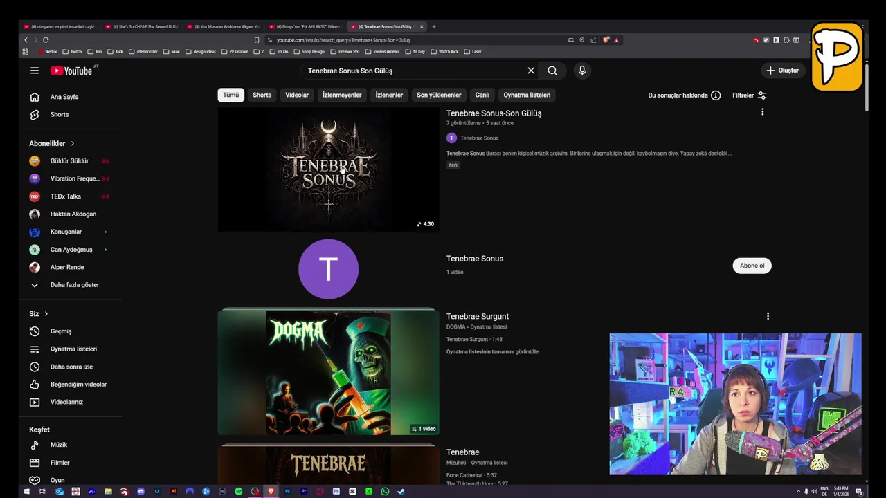The height and width of the screenshot is (498, 886).
Task: Select the Oynatma listeleri filter chip
Action: (x=527, y=95)
